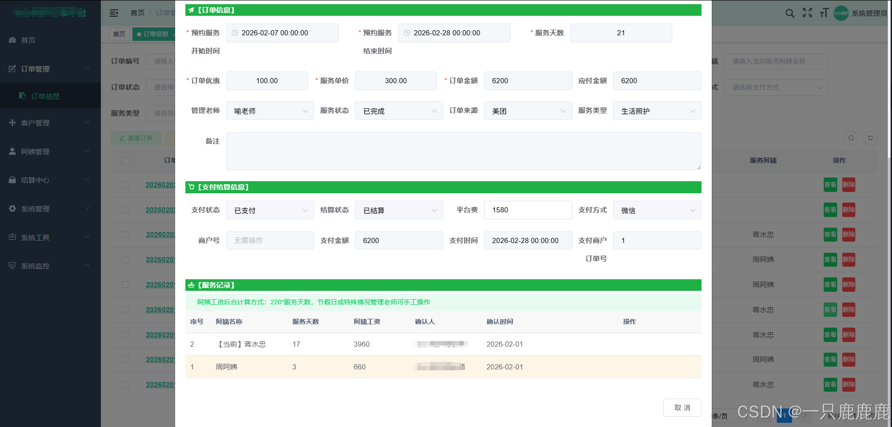
Task: Expand the 系统管理 menu via its chevron
Action: click(x=87, y=209)
